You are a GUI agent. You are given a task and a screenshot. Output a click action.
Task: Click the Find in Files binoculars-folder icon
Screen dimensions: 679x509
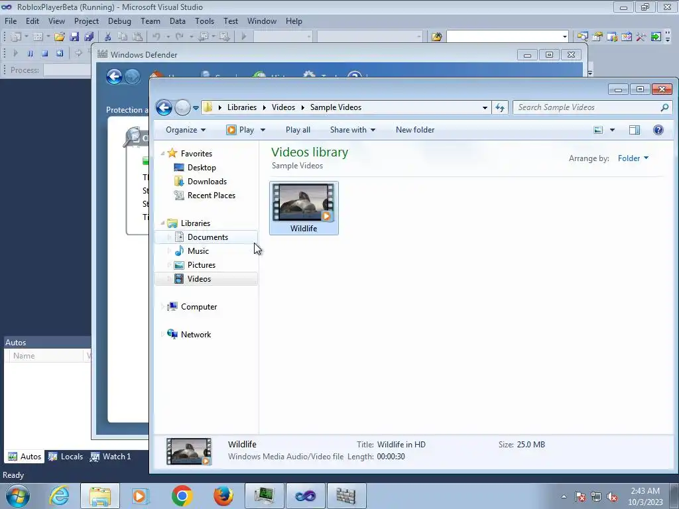coord(436,37)
